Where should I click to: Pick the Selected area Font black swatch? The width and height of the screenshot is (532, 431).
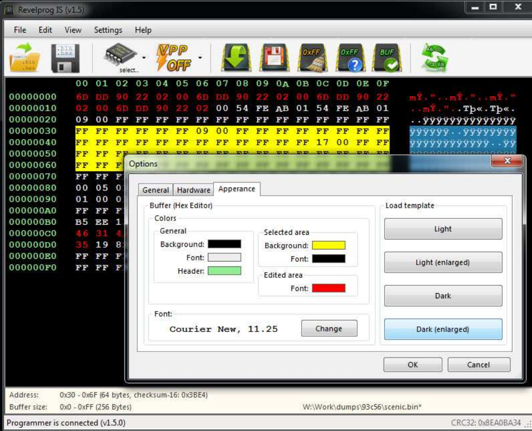(x=328, y=259)
